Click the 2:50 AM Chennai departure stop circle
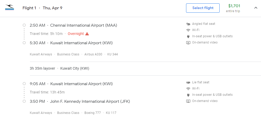Viewport: 261px width, 117px height. coord(24,25)
